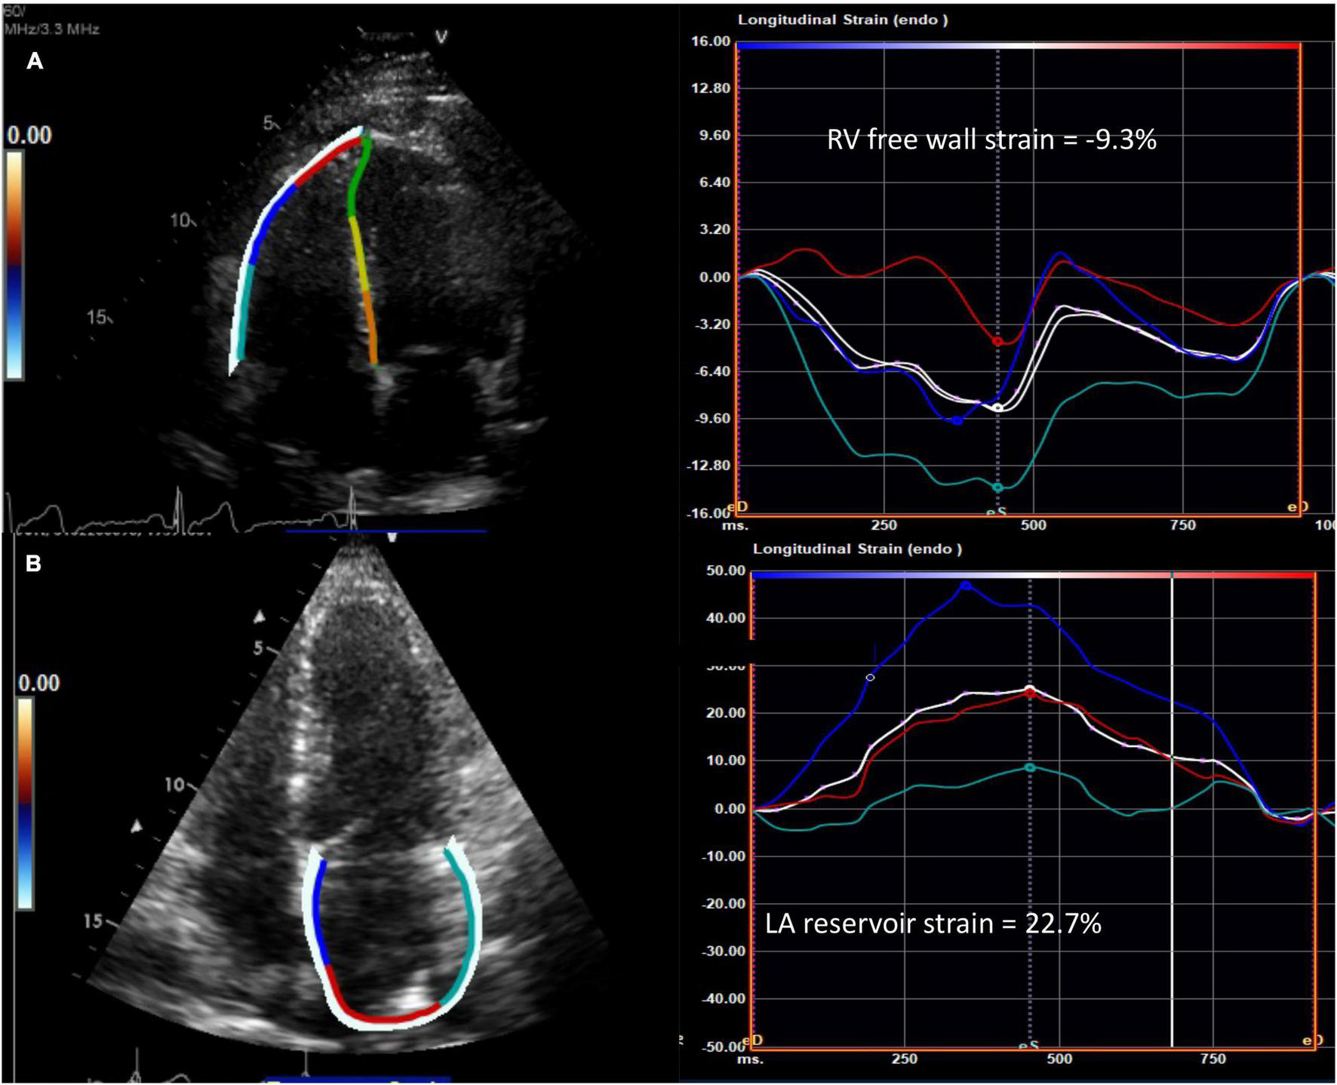Click the red peak marker on RV strain graph
This screenshot has width=1337, height=1085.
(x=997, y=342)
